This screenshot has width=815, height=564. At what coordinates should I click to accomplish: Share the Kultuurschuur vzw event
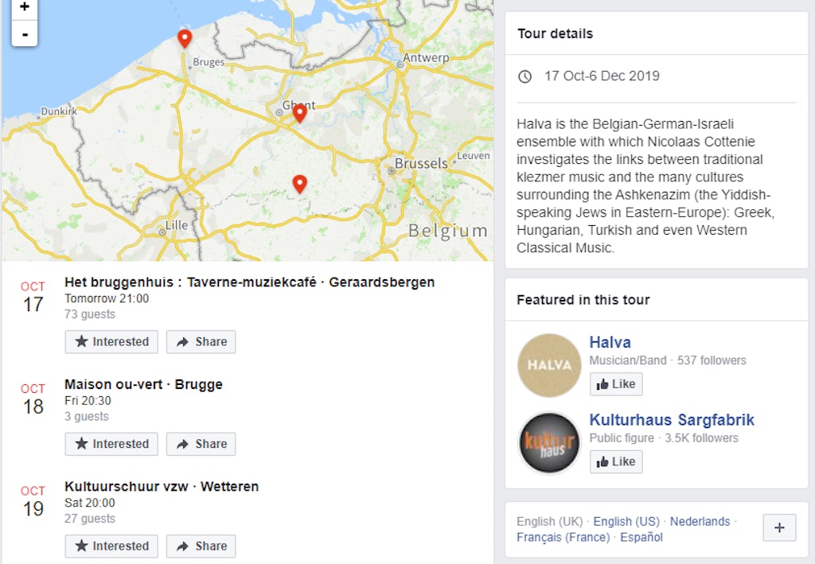coord(201,546)
